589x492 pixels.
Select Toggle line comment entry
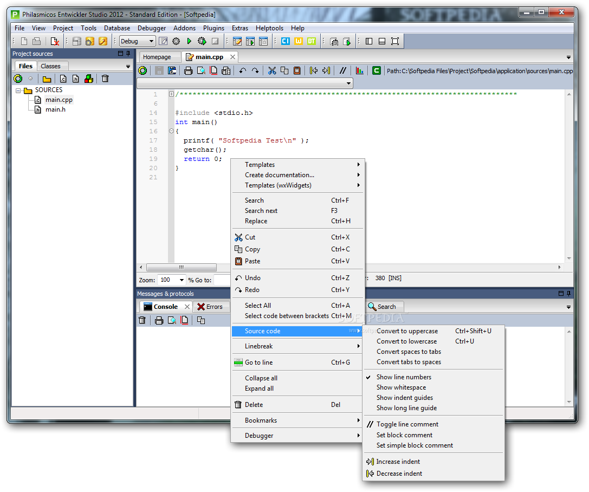click(x=433, y=424)
